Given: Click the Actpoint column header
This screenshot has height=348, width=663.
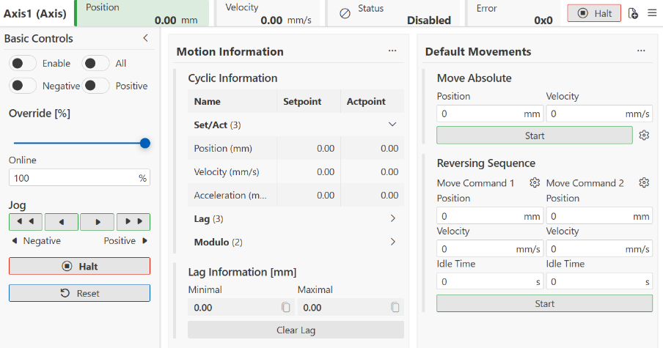Looking at the screenshot, I should [373, 101].
